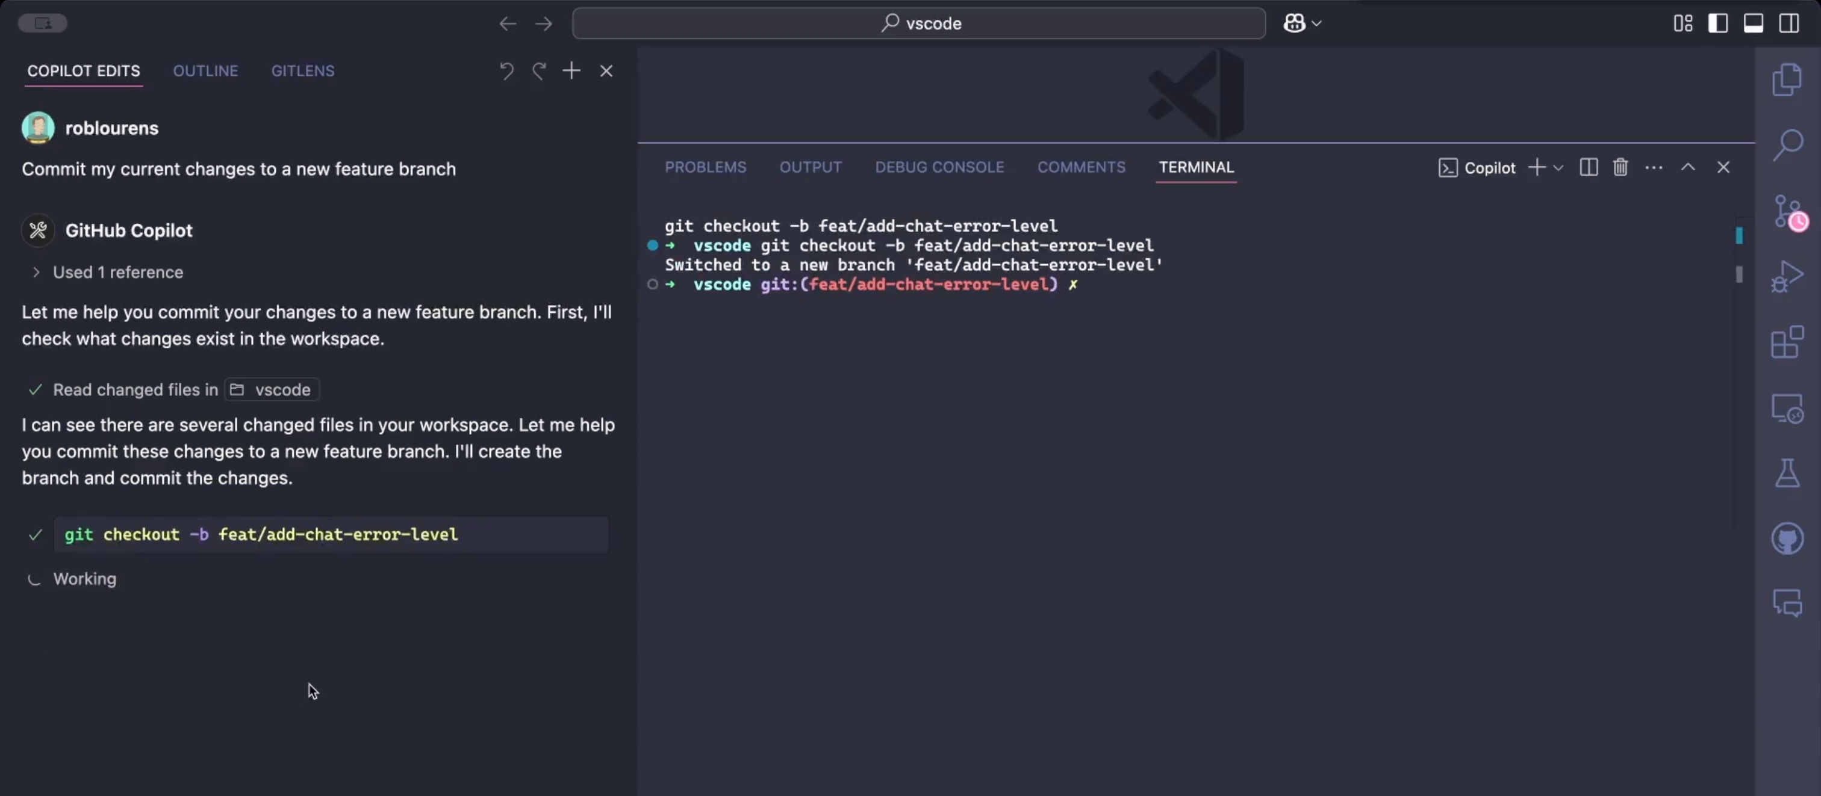Kill terminal with trash icon
This screenshot has height=796, width=1821.
coord(1620,167)
